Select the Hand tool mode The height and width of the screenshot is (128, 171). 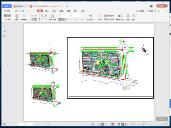[7, 15]
